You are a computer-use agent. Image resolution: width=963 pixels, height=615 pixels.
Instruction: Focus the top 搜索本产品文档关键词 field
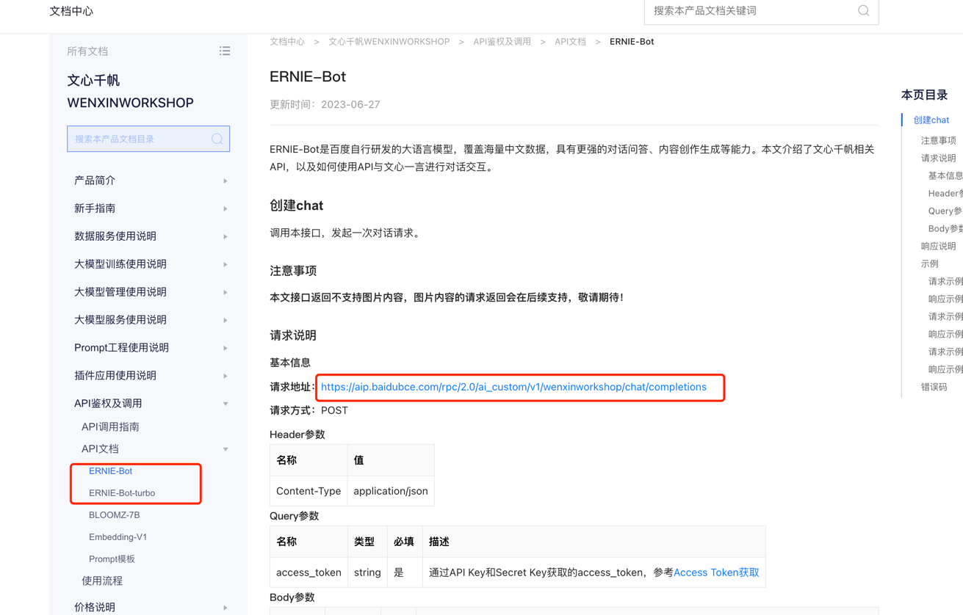761,11
